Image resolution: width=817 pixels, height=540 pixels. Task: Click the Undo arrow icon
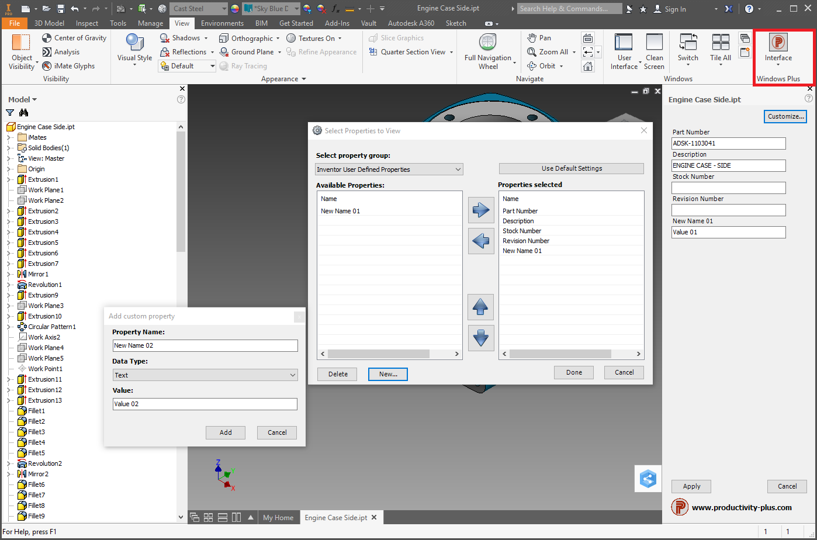pyautogui.click(x=75, y=9)
